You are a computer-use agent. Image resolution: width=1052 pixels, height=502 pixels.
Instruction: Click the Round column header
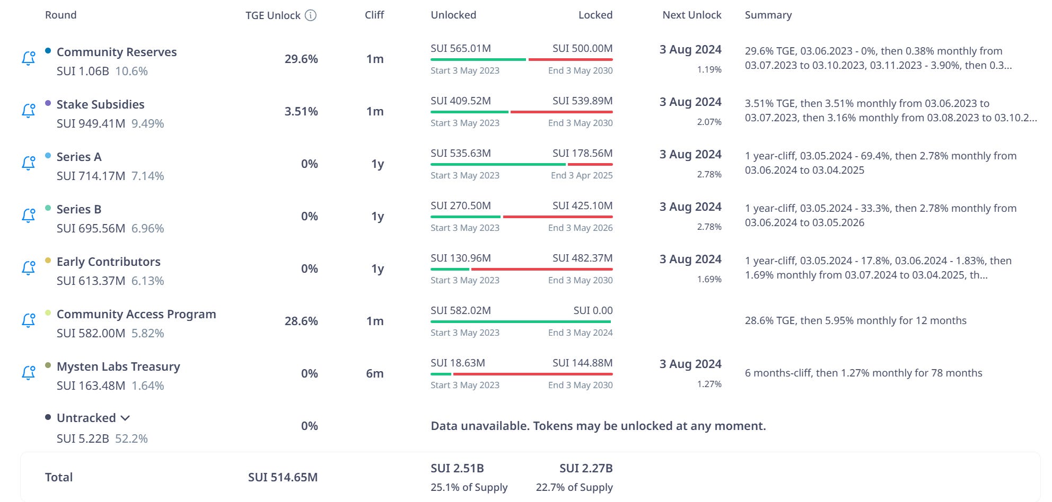tap(60, 15)
